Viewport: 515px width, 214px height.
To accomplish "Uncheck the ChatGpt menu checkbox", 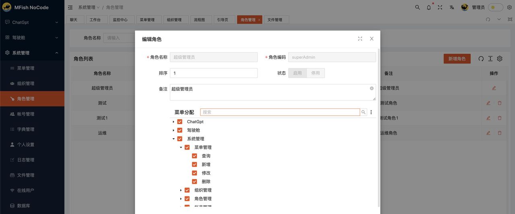I will click(x=180, y=122).
